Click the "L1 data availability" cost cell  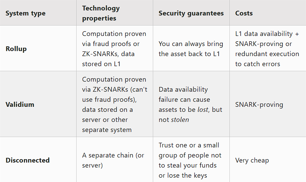click(x=264, y=34)
